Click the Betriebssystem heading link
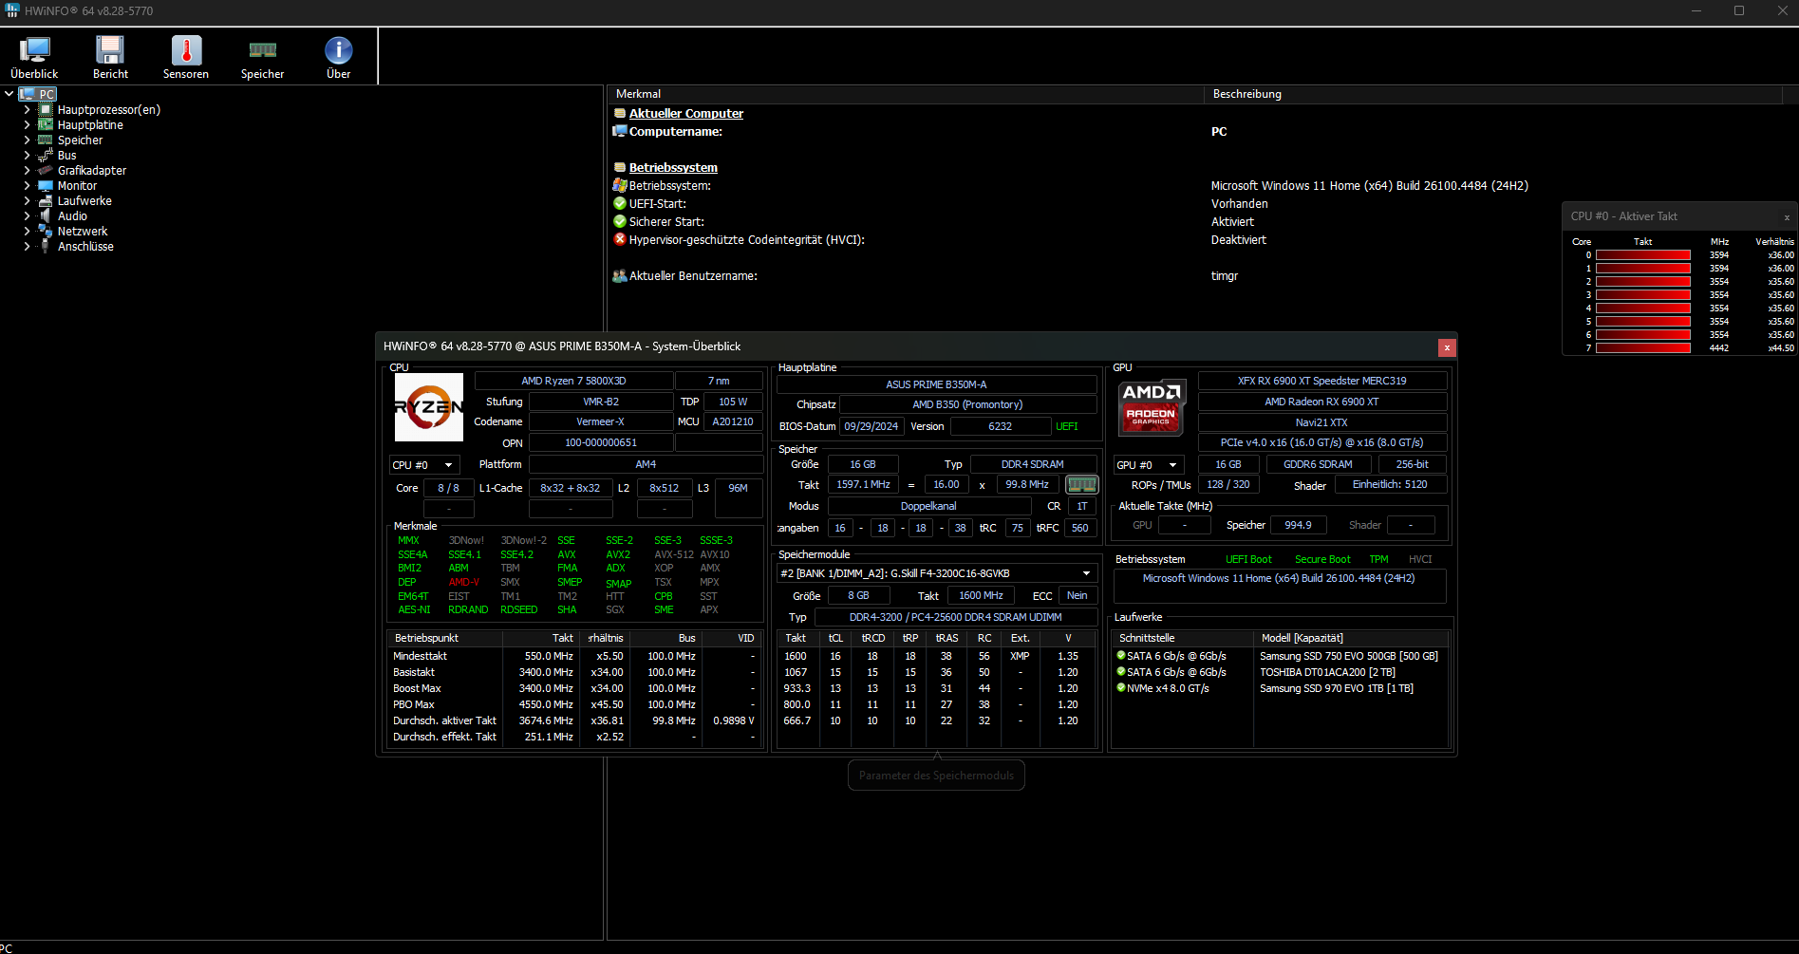 pyautogui.click(x=673, y=168)
